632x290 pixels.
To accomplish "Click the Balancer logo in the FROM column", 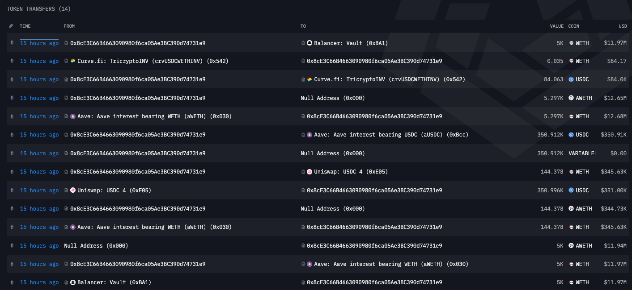I will pyautogui.click(x=73, y=282).
